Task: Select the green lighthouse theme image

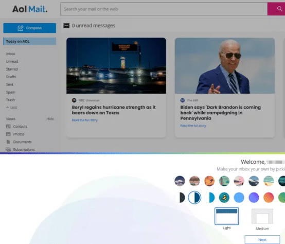Action: tap(224, 181)
